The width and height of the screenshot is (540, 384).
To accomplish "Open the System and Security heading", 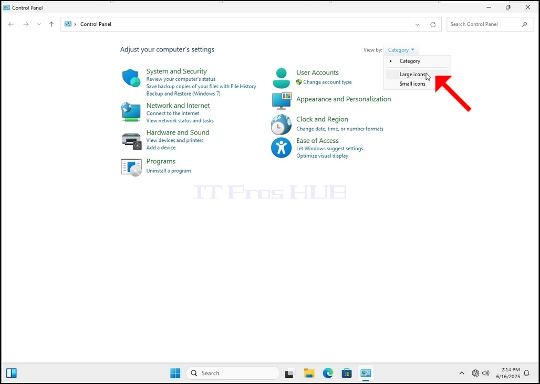I will click(x=176, y=71).
